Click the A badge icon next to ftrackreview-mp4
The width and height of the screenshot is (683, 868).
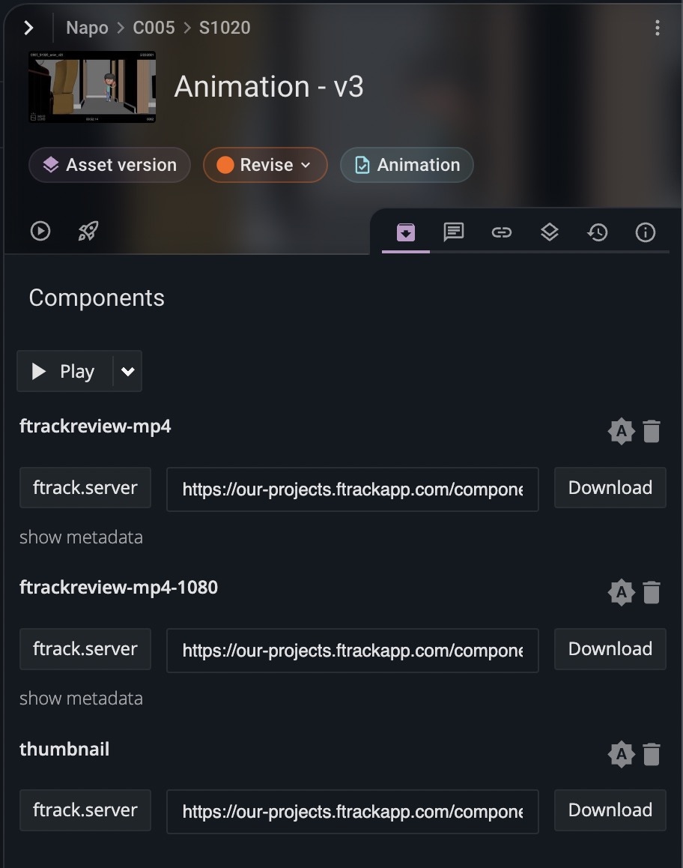(x=621, y=431)
